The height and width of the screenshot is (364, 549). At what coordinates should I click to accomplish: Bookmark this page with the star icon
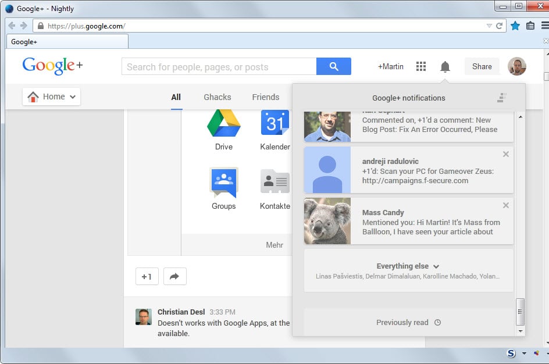click(515, 25)
